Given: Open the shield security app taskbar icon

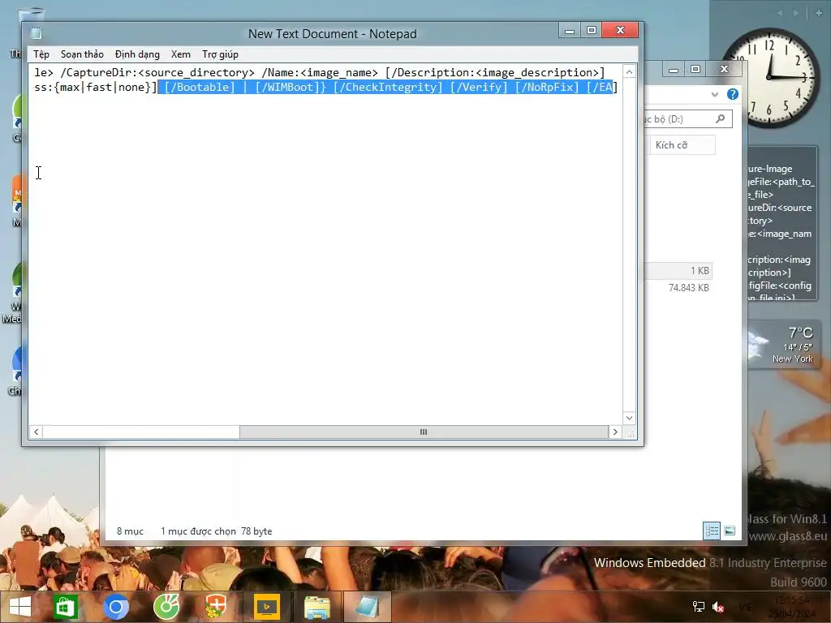Looking at the screenshot, I should pos(216,607).
